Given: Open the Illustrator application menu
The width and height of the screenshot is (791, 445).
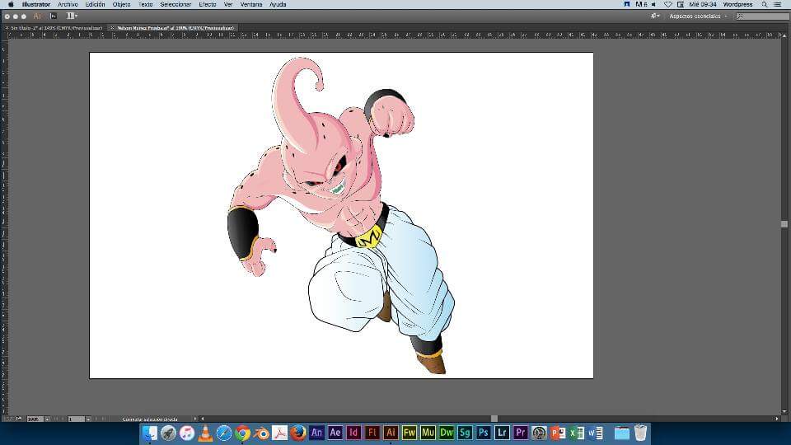Looking at the screenshot, I should (35, 4).
